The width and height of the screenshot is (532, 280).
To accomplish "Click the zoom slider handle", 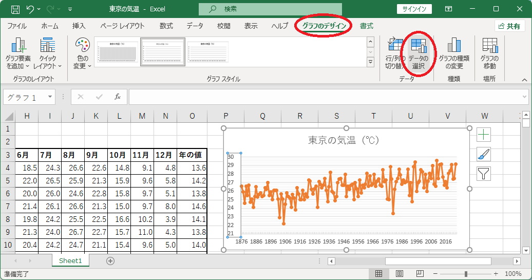I will click(466, 273).
